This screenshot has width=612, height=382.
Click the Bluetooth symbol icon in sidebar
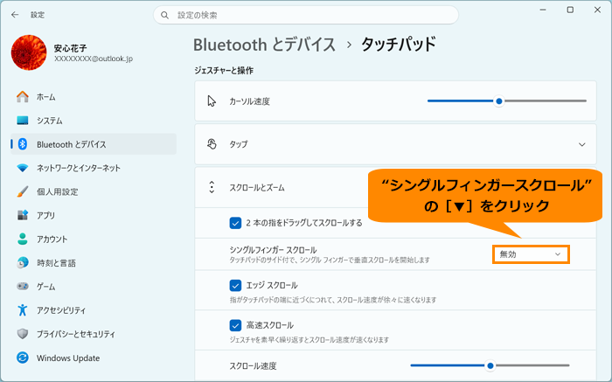[x=23, y=144]
